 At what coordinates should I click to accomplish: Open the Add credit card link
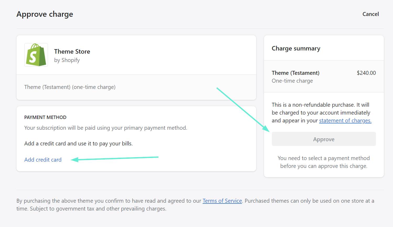pos(43,160)
